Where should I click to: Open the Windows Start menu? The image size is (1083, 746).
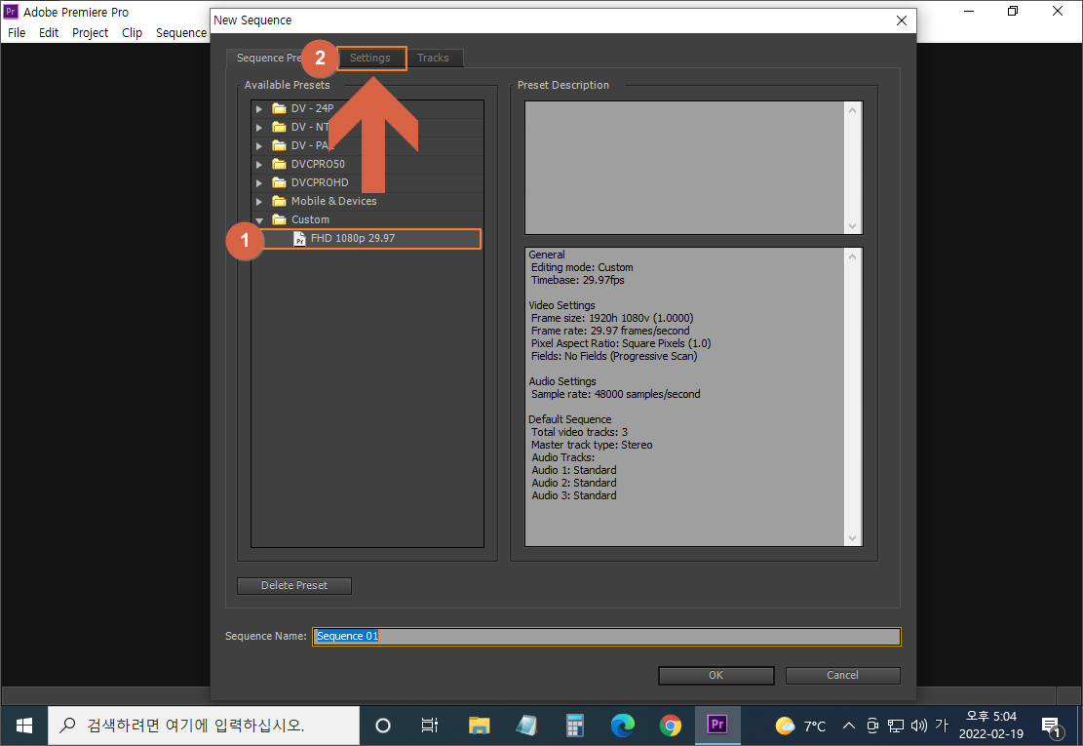click(24, 726)
